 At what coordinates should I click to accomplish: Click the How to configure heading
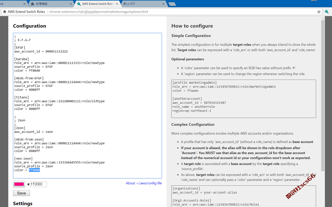(192, 26)
